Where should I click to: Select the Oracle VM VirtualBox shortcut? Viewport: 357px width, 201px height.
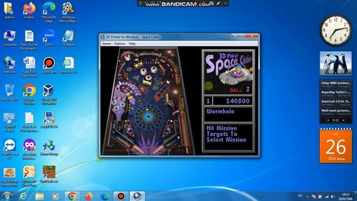click(49, 94)
